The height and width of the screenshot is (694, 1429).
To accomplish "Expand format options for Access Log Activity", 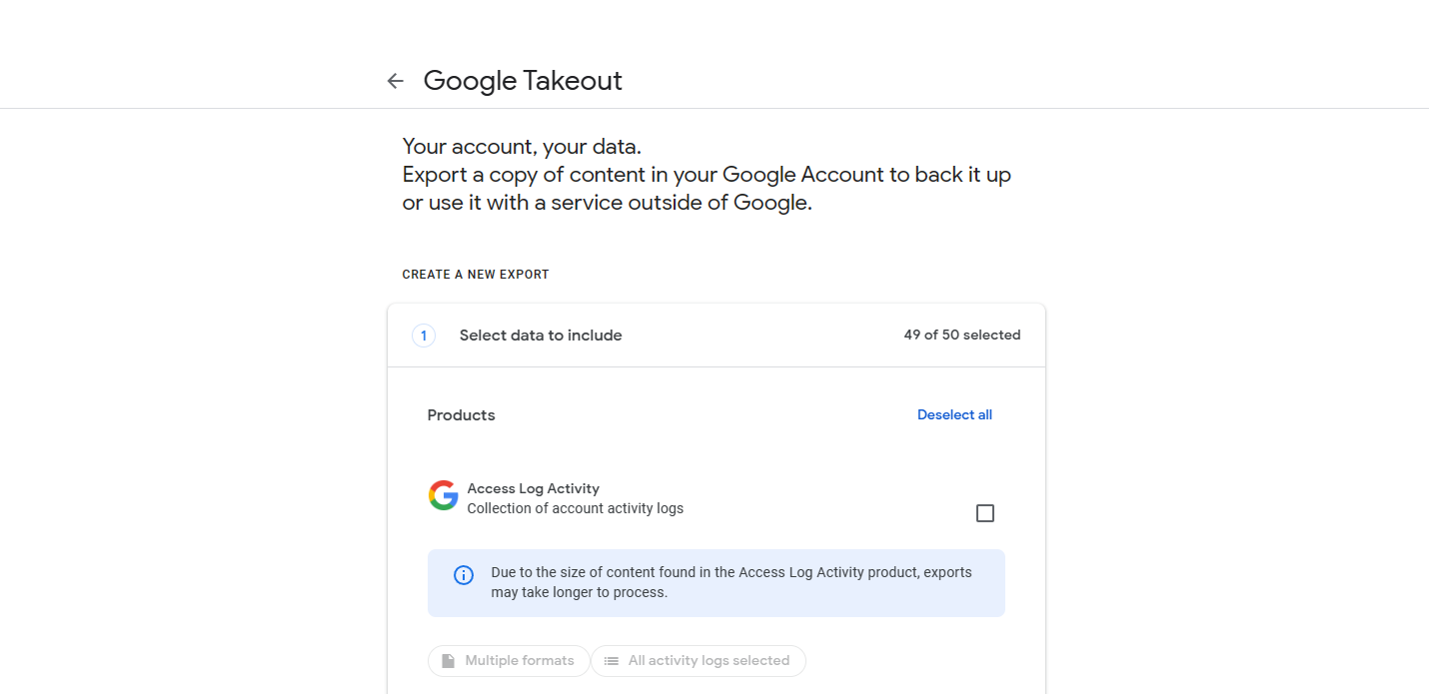I will (x=509, y=660).
